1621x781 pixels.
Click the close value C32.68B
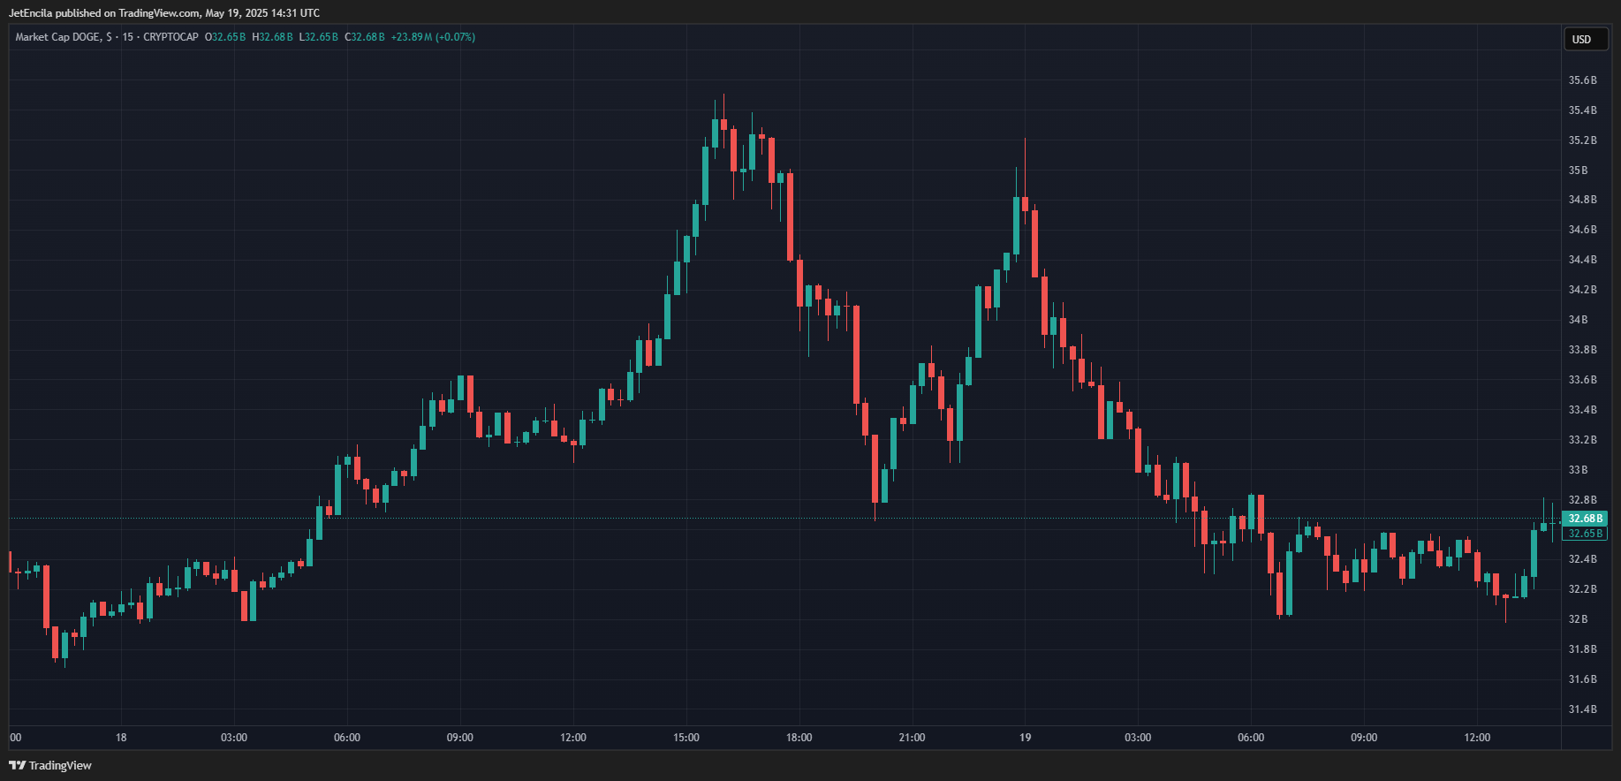[365, 37]
